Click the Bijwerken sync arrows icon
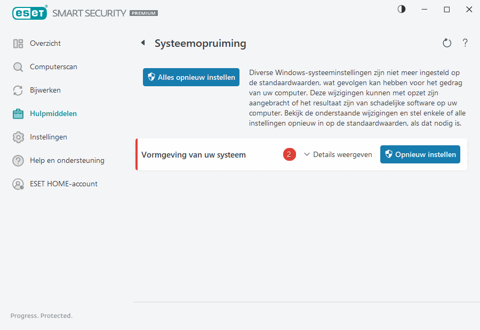 [18, 90]
